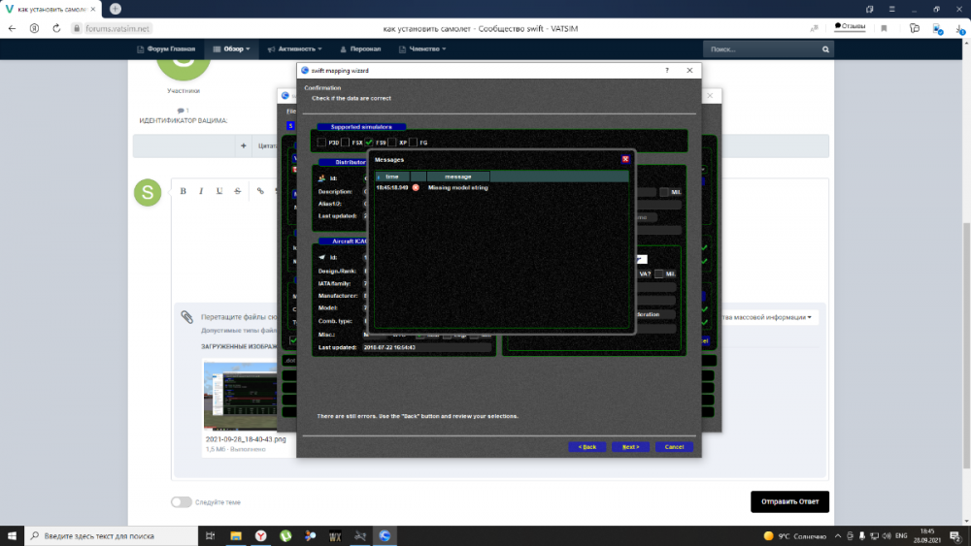Click the Italic formatting icon in editor
This screenshot has height=546, width=971.
click(201, 191)
